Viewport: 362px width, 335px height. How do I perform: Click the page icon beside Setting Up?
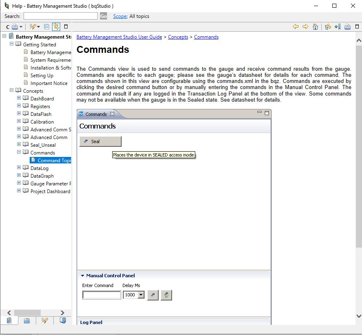[x=26, y=75]
